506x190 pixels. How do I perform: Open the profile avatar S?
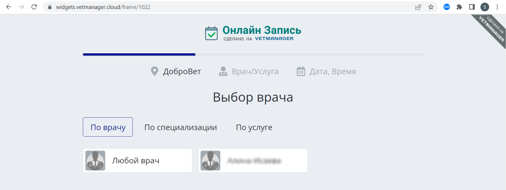484,7
